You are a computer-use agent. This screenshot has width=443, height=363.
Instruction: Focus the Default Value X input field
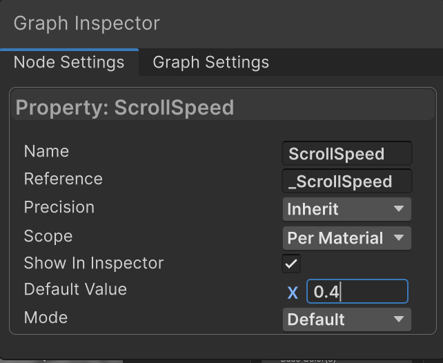click(357, 292)
